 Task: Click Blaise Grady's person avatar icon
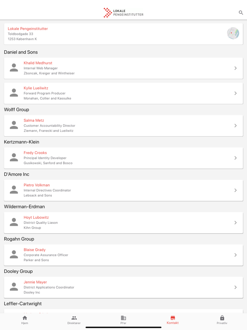(14, 255)
